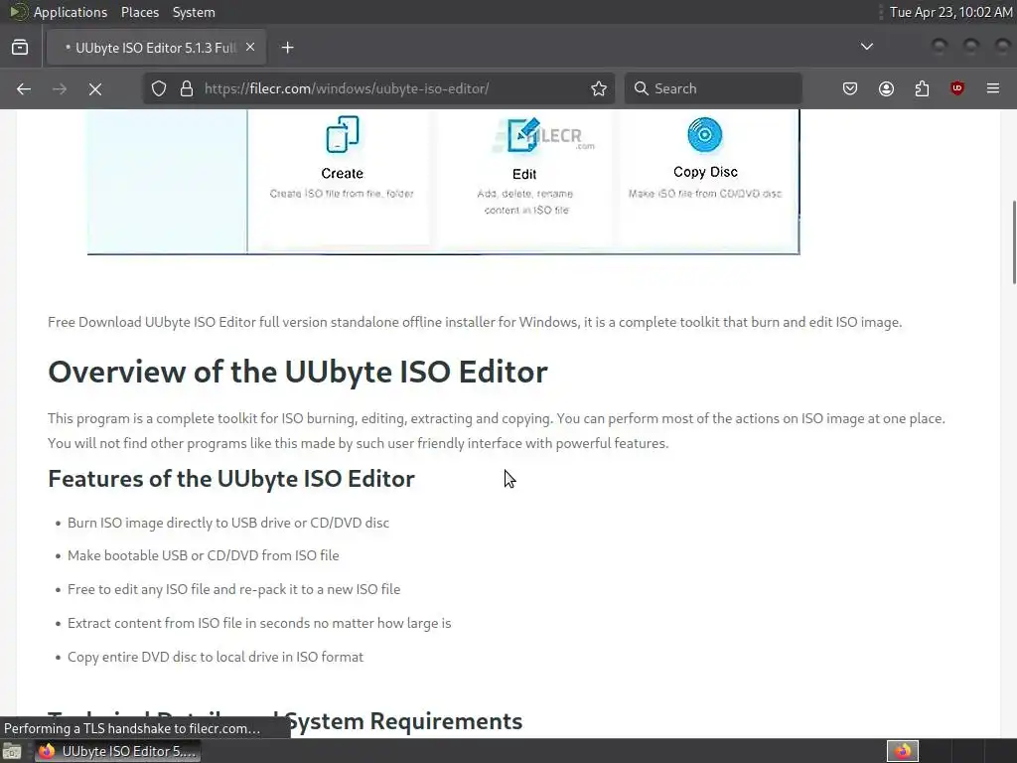Click the 'Features of the UUbyte ISO Editor' heading
Screen dimensions: 1017x763
tap(231, 479)
